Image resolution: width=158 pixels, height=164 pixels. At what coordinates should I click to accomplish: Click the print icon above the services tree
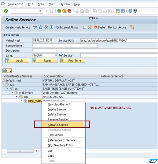(x=5, y=71)
